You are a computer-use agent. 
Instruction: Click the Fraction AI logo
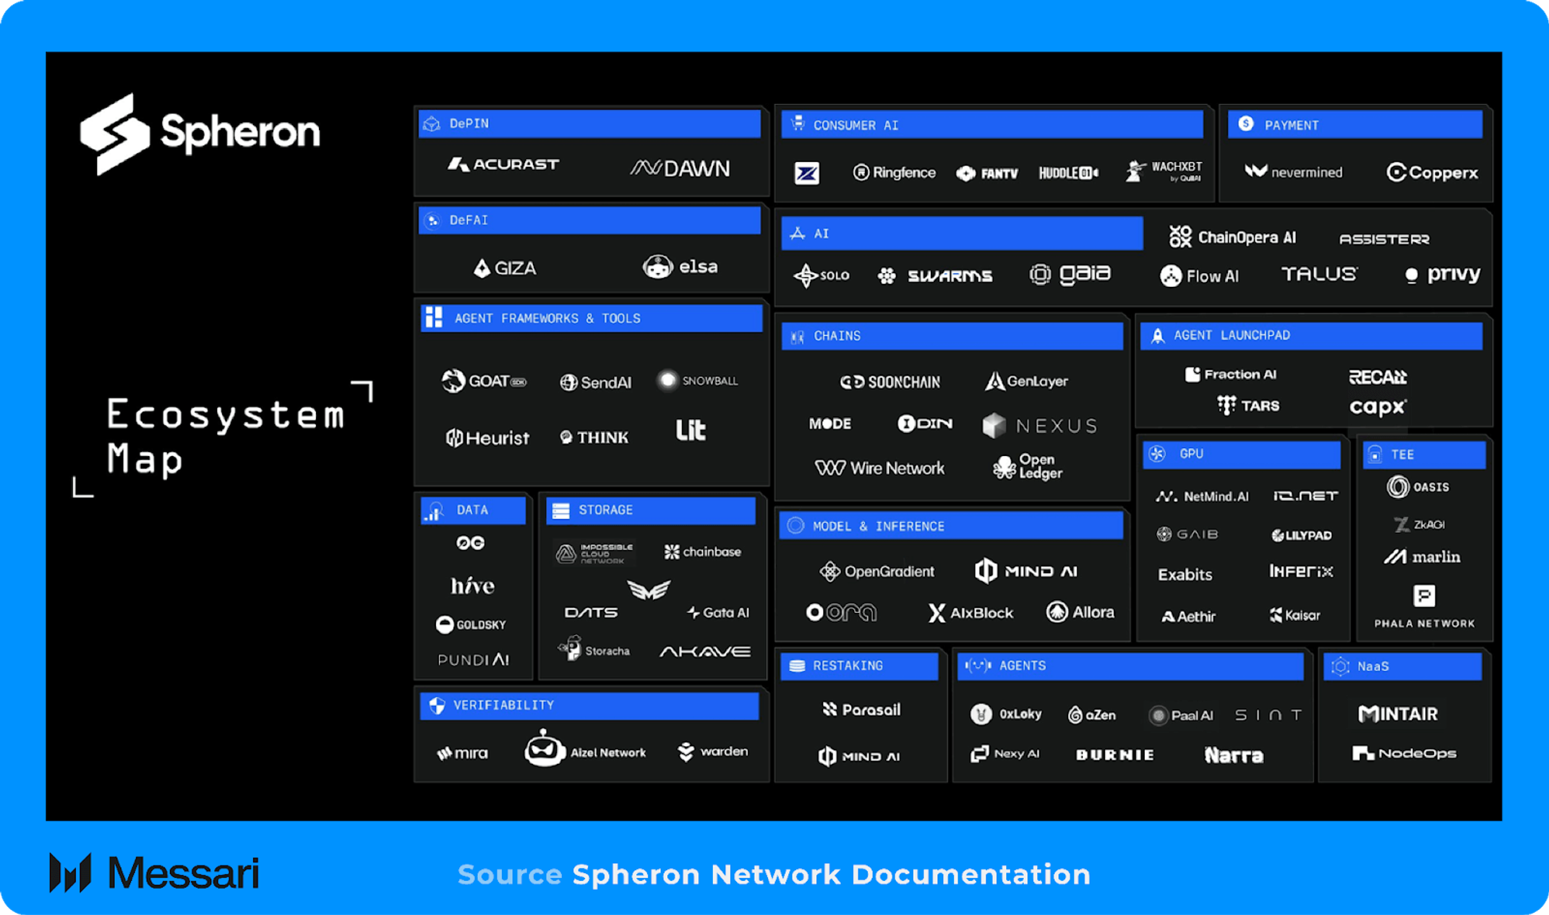pos(1230,374)
